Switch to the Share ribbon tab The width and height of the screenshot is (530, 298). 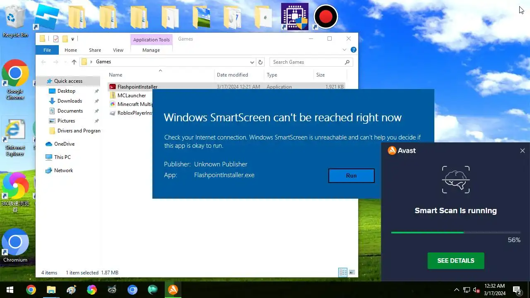(x=95, y=50)
